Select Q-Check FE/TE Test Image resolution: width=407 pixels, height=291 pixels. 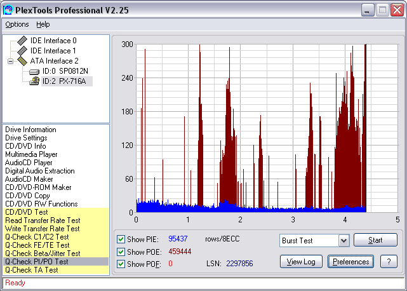coord(37,245)
